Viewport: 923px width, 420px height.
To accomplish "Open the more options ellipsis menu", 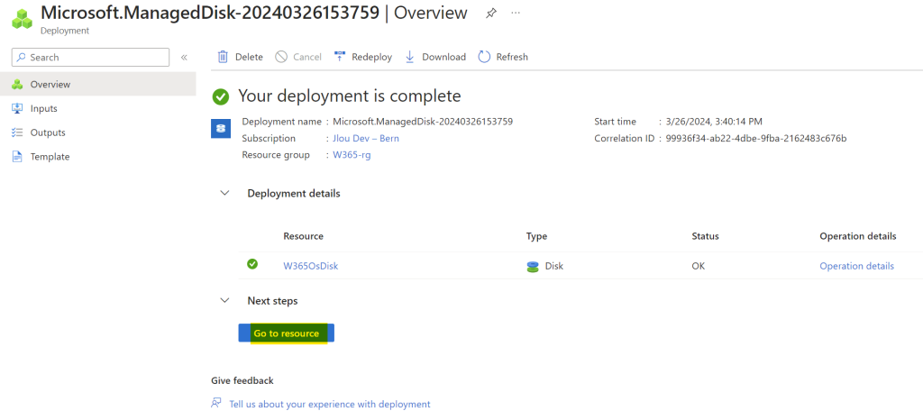I will (x=516, y=13).
